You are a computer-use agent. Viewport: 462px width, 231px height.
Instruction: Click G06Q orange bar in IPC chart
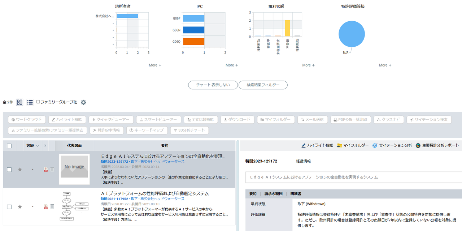[x=193, y=42]
